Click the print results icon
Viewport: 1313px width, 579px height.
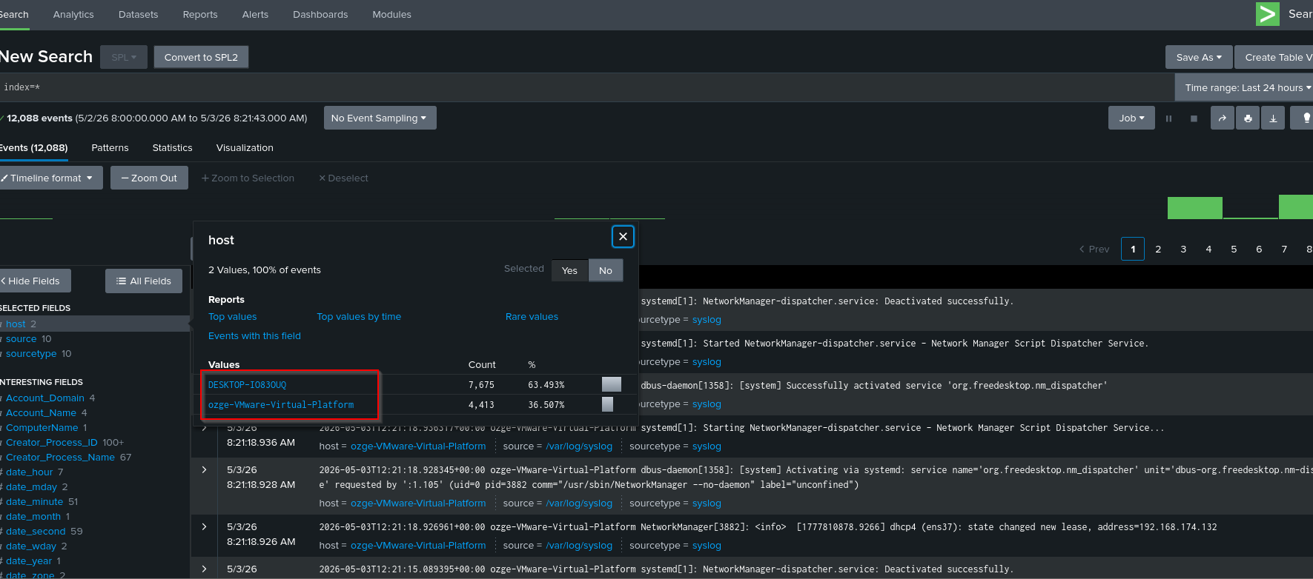1248,118
